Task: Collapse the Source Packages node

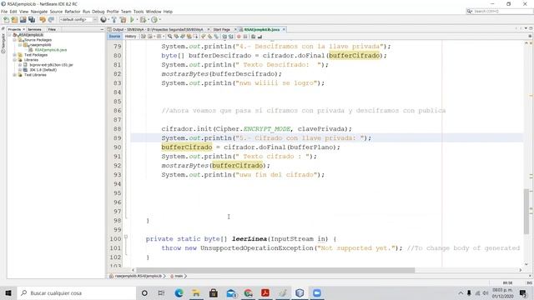Action: 15,40
